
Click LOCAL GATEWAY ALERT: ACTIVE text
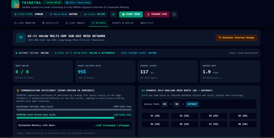click(139, 53)
